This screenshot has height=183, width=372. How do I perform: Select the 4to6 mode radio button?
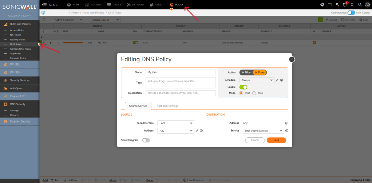coord(254,93)
